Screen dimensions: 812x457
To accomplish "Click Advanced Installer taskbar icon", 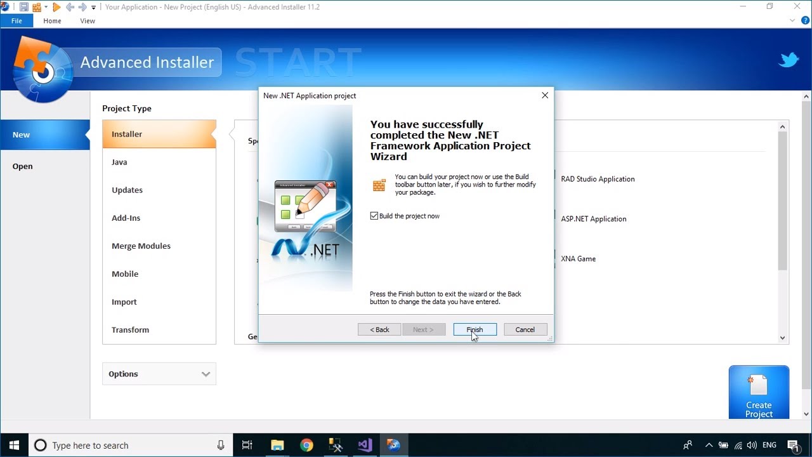I will (x=394, y=445).
